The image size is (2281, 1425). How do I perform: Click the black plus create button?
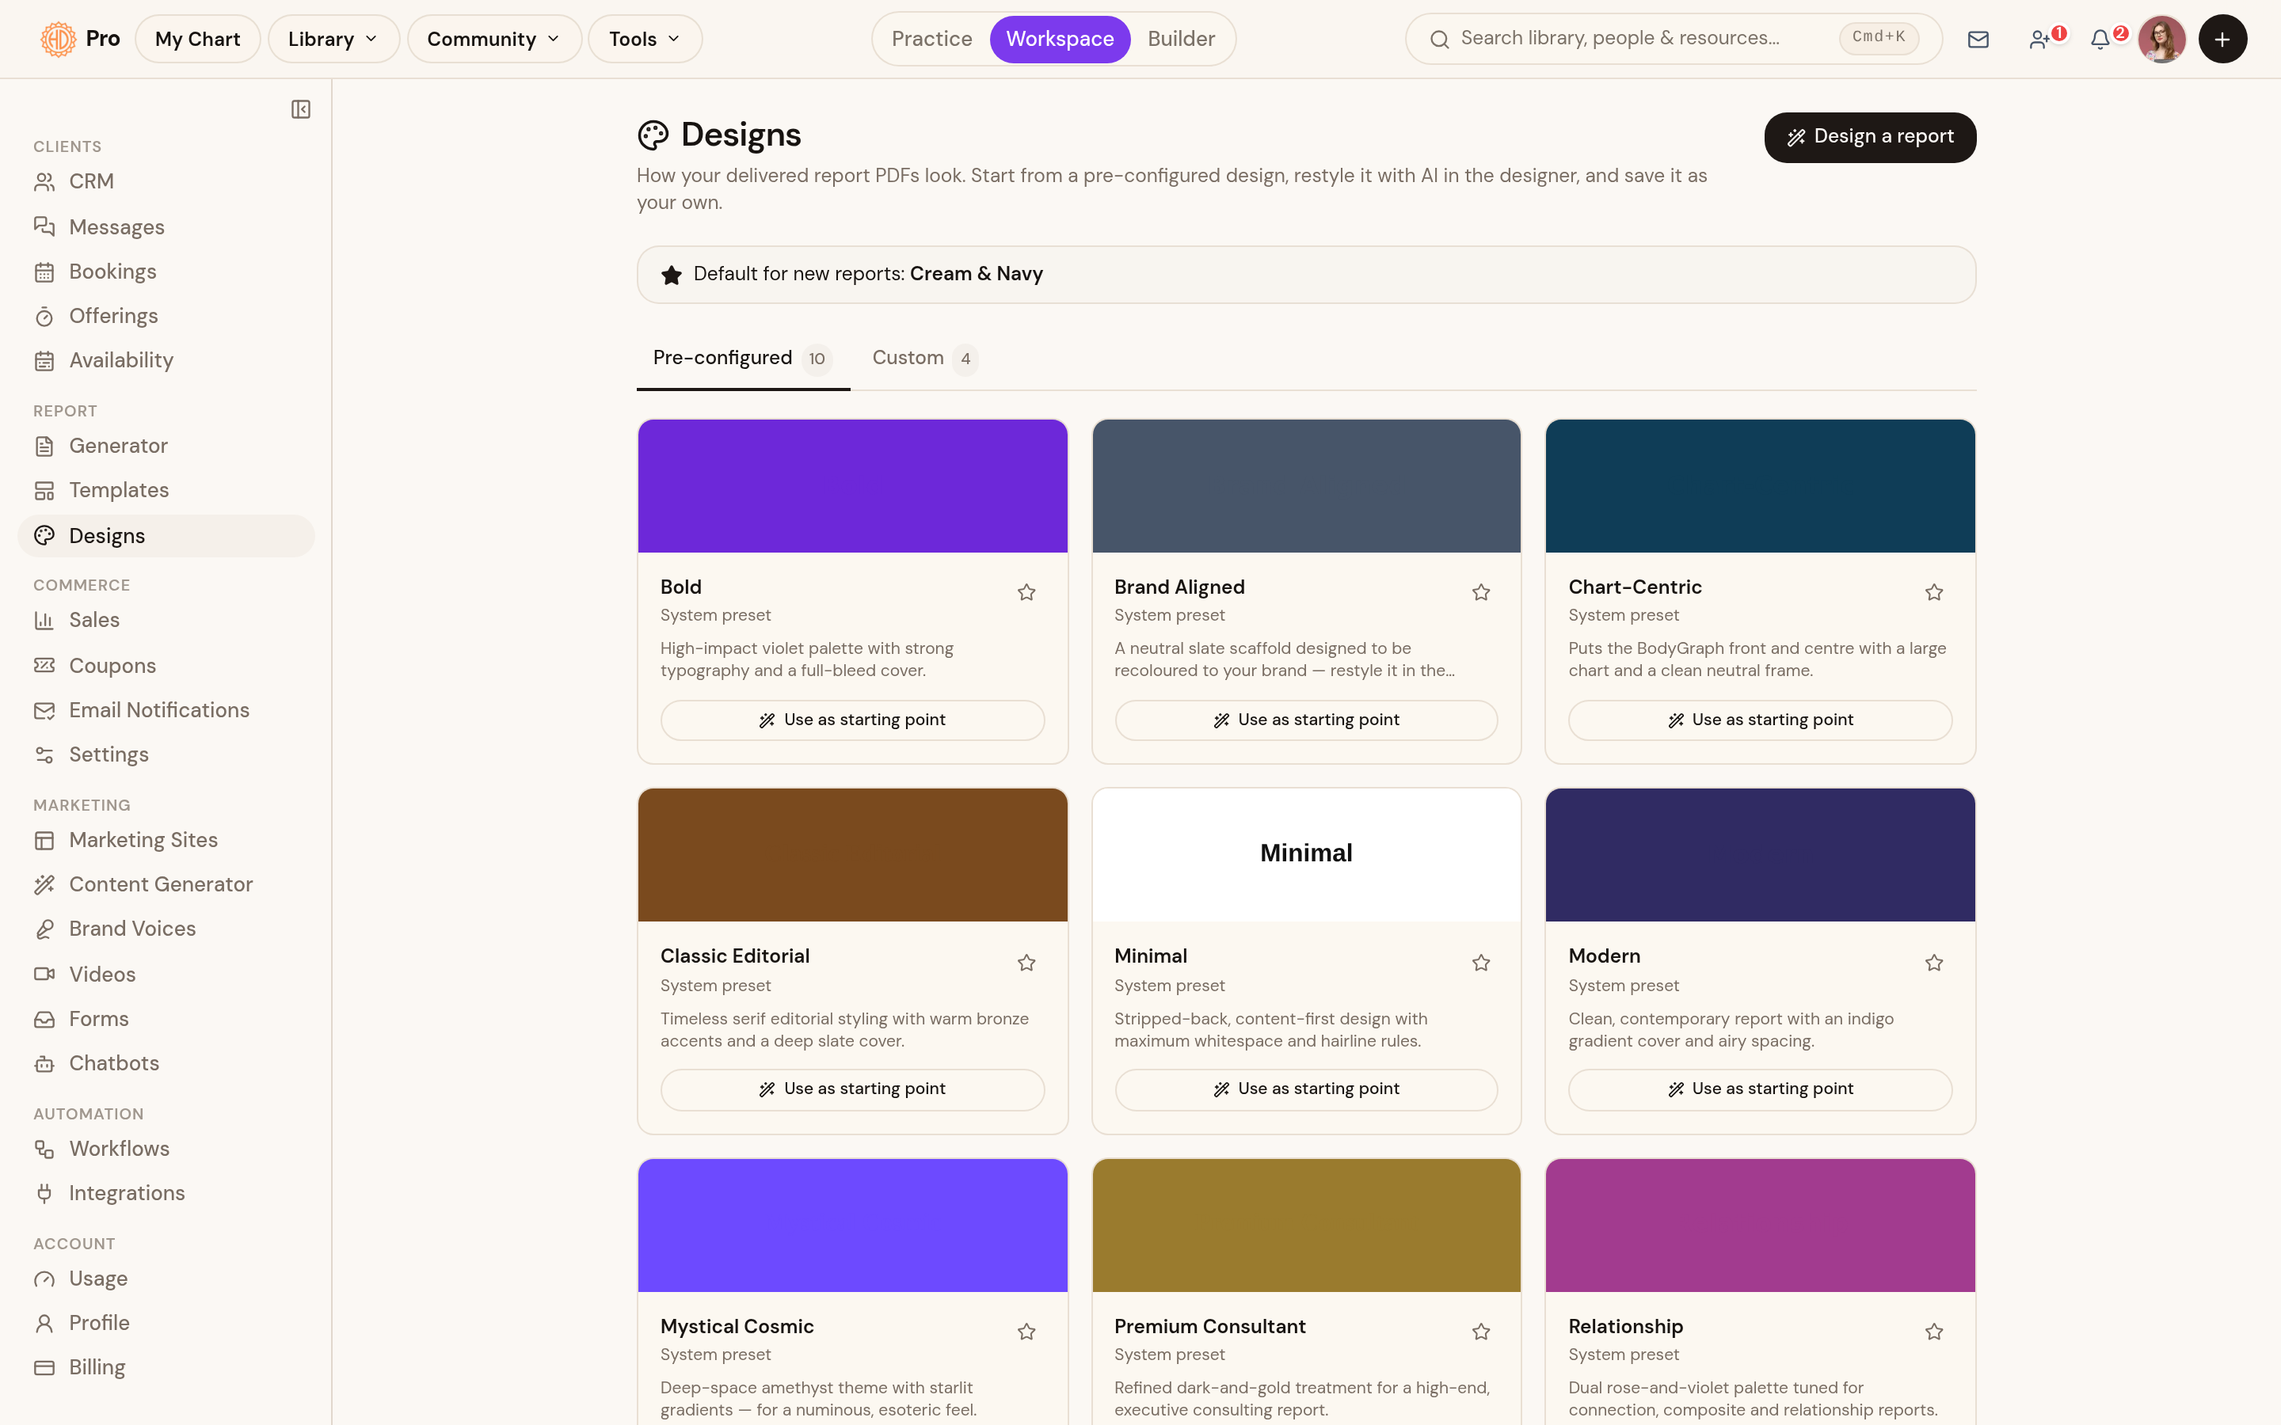click(2222, 39)
